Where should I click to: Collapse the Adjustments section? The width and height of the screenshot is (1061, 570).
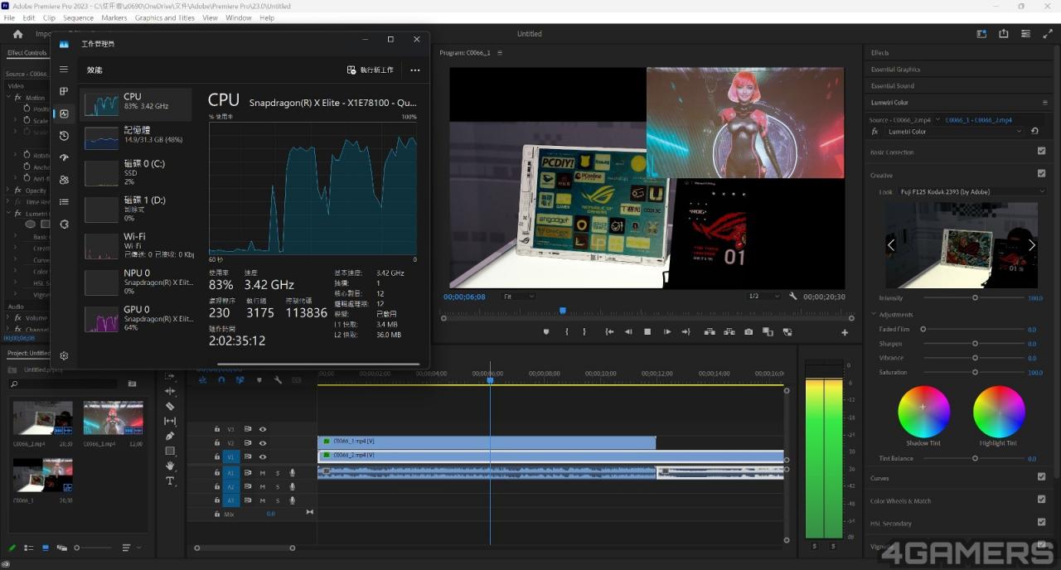click(x=874, y=314)
